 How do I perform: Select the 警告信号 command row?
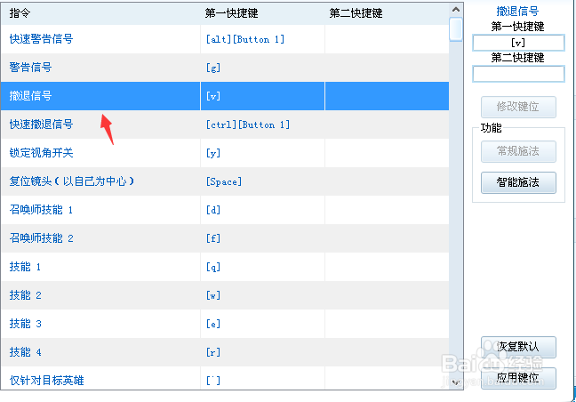click(x=225, y=68)
